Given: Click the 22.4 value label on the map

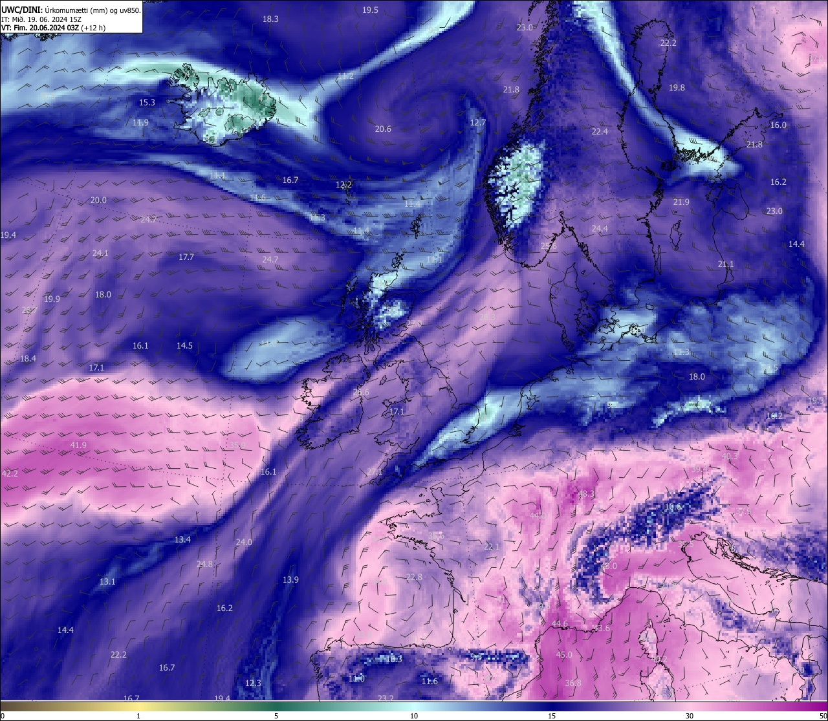Looking at the screenshot, I should [600, 132].
